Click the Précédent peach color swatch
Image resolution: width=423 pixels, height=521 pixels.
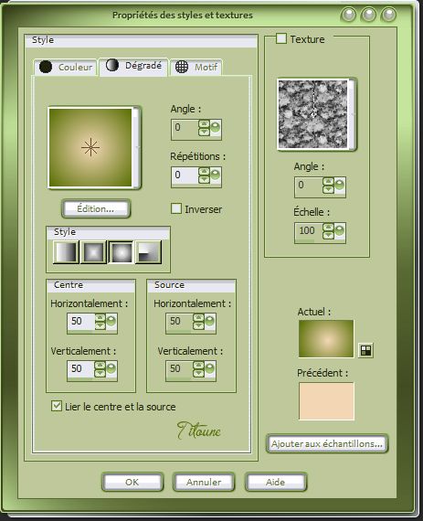tap(326, 401)
